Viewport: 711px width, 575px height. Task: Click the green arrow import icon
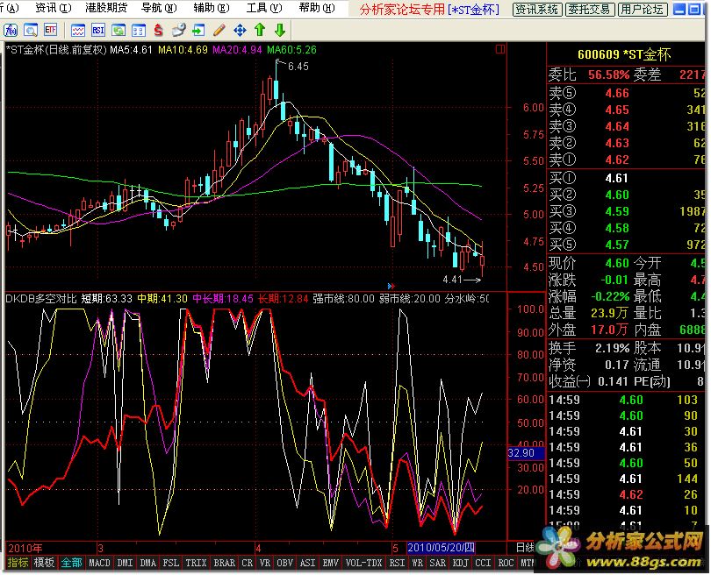point(198,31)
